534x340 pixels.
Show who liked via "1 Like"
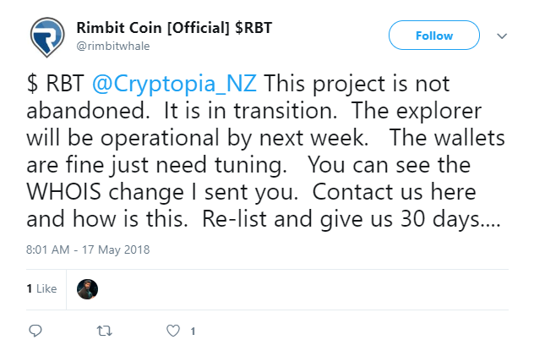[41, 288]
